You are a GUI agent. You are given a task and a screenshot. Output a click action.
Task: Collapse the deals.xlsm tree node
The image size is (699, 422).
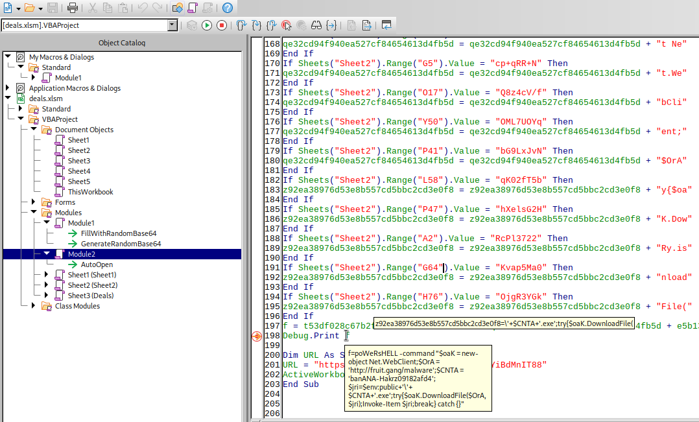click(8, 98)
